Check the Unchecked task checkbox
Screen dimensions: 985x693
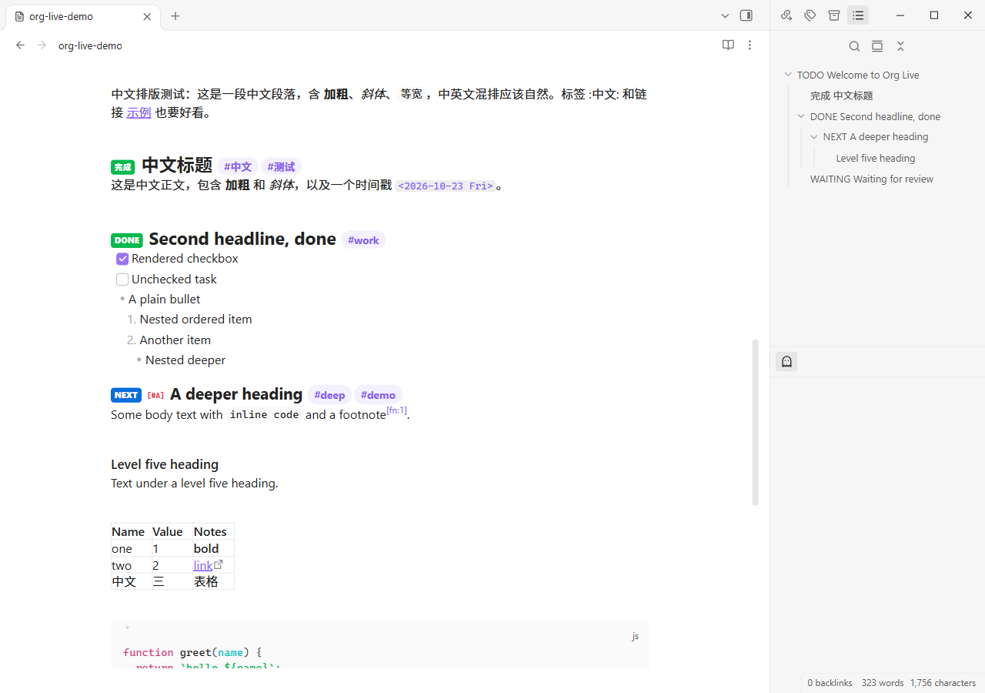(122, 280)
